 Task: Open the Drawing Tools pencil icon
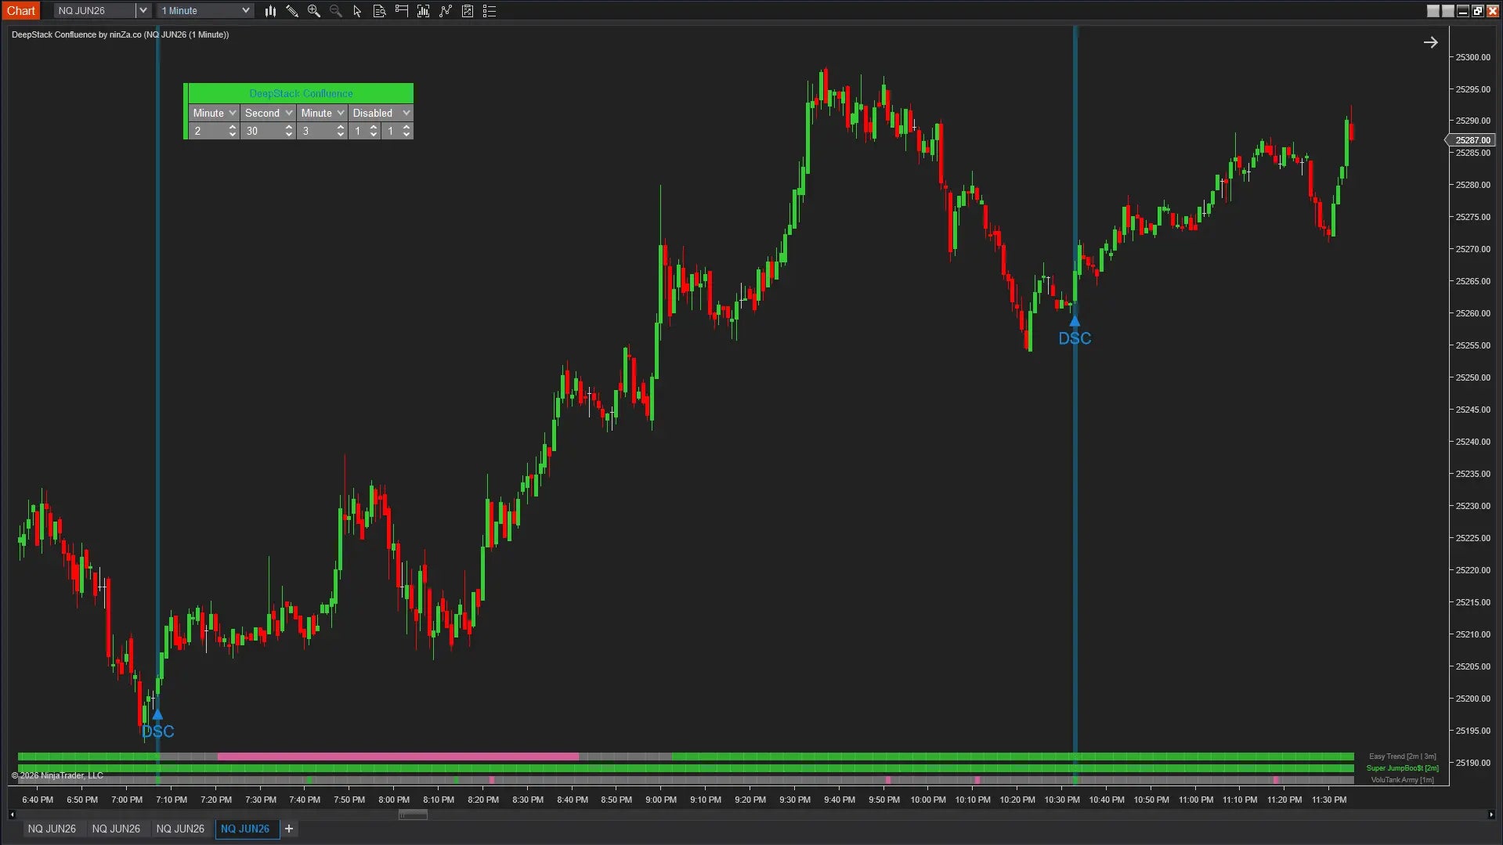[x=292, y=11]
